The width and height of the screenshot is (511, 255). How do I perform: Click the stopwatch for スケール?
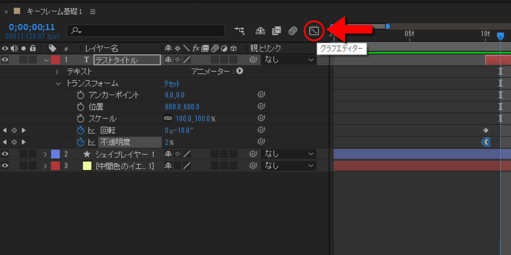pos(80,119)
